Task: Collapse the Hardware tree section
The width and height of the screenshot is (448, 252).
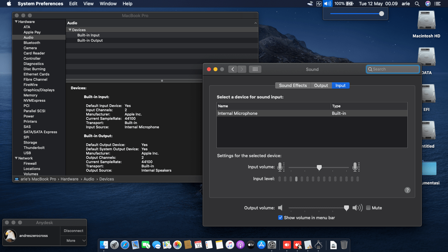Action: (16, 22)
